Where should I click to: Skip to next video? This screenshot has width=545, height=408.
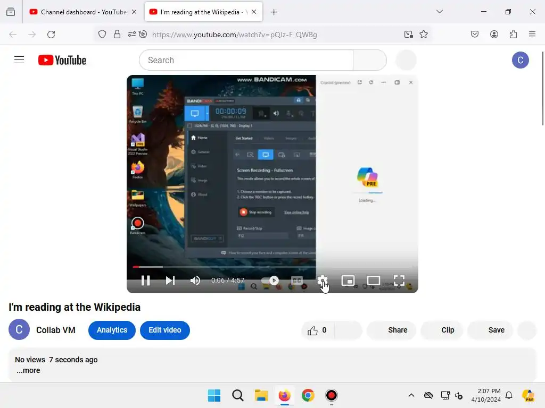[x=170, y=280]
